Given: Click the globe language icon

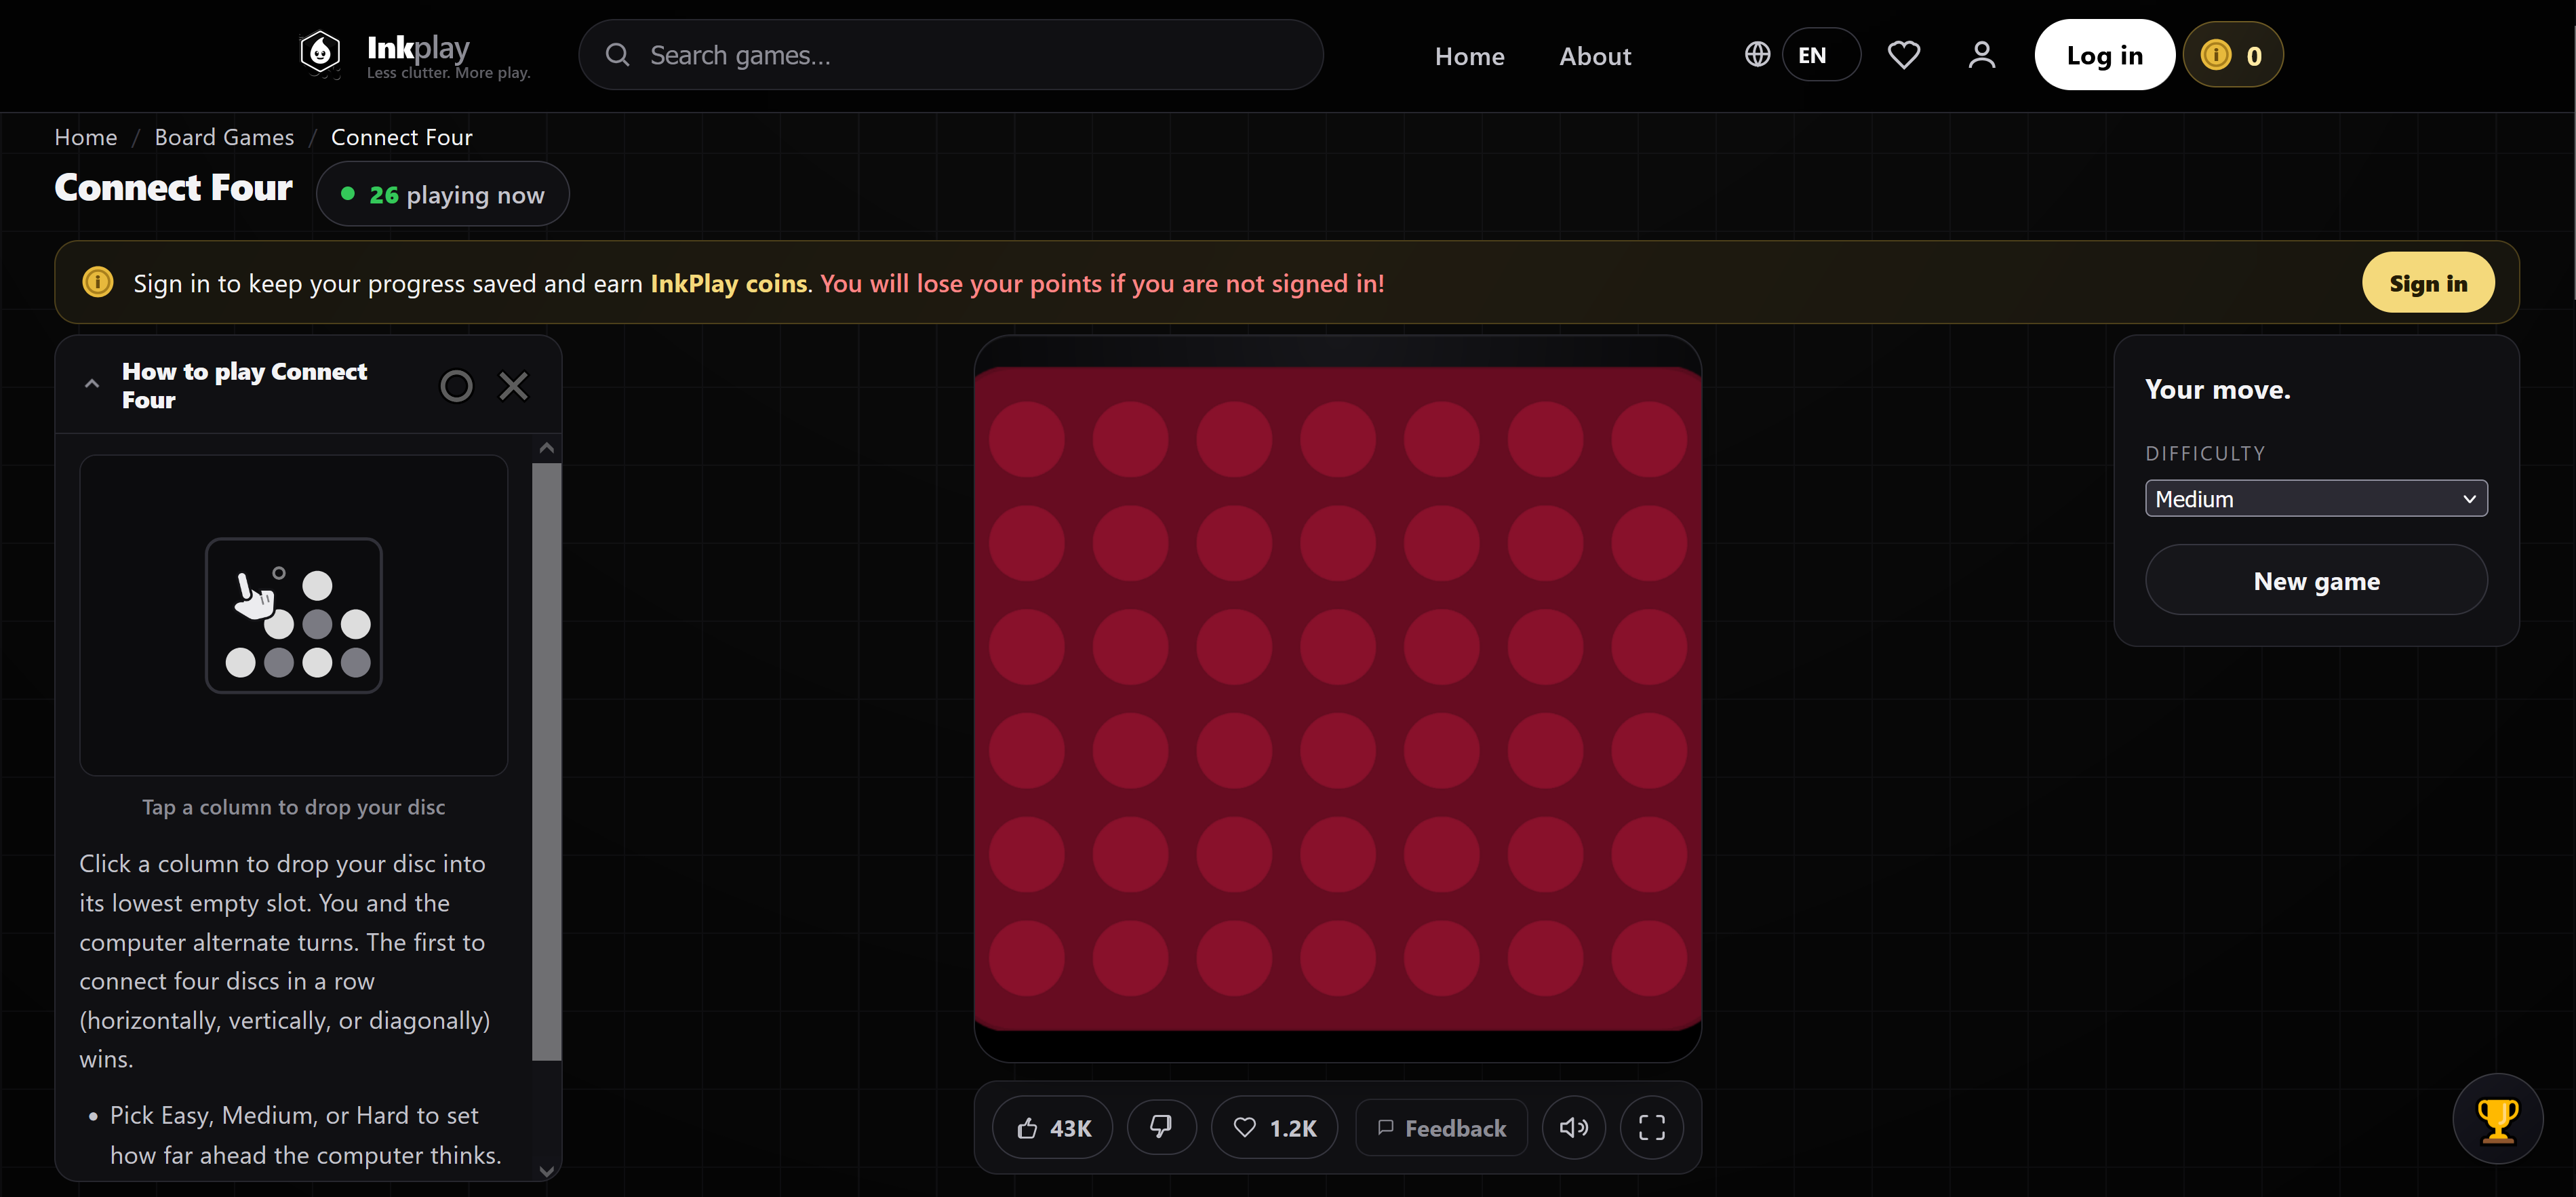Looking at the screenshot, I should coord(1757,54).
